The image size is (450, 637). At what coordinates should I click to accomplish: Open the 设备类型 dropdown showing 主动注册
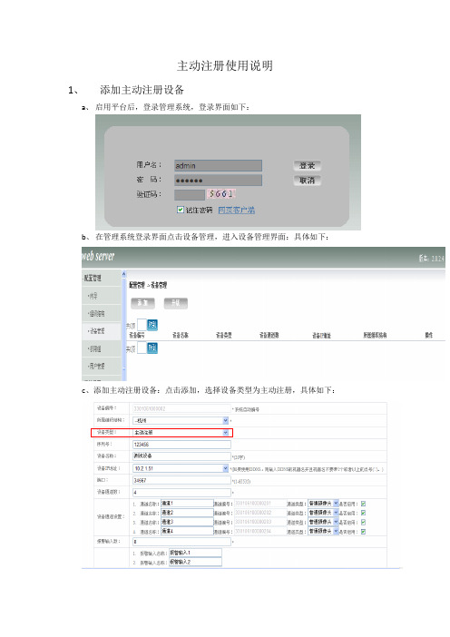point(181,433)
